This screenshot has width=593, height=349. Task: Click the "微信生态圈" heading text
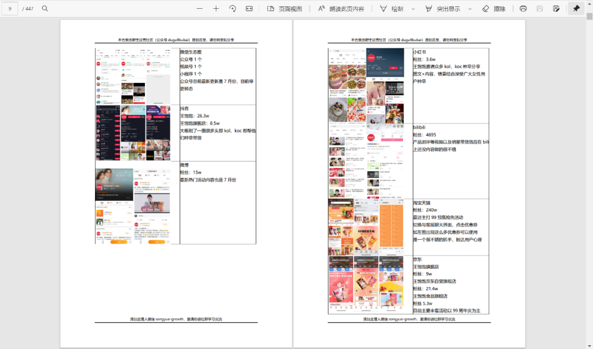191,52
